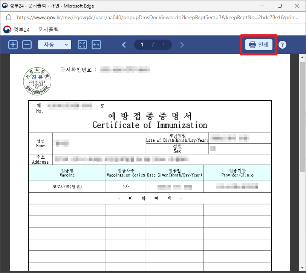Click the URL in the address bar
Viewport: 306px width, 273px height.
pos(157,17)
